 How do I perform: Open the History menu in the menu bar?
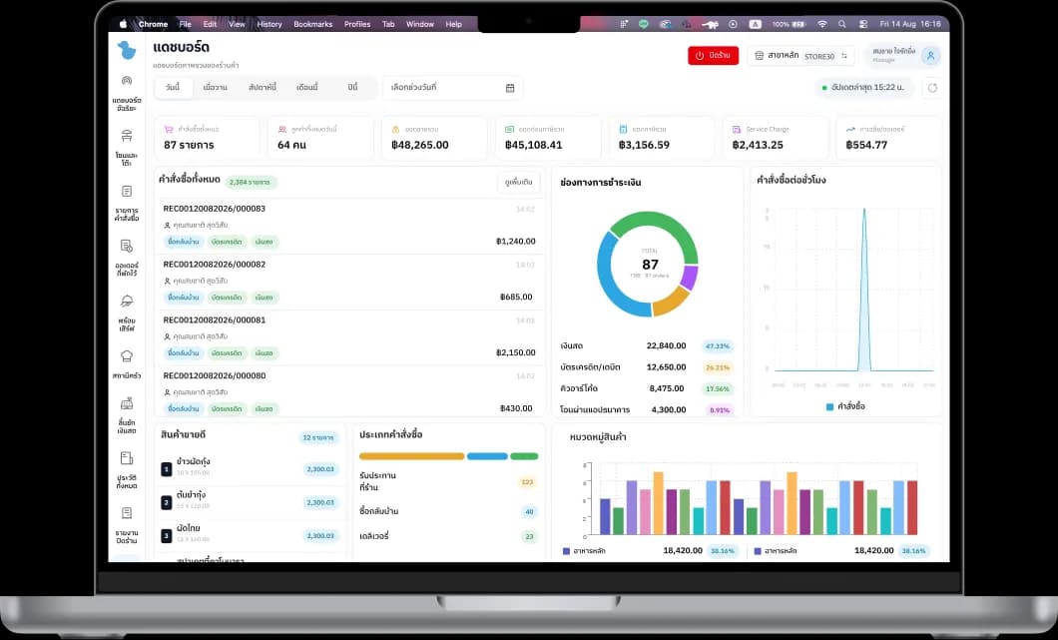pos(269,24)
